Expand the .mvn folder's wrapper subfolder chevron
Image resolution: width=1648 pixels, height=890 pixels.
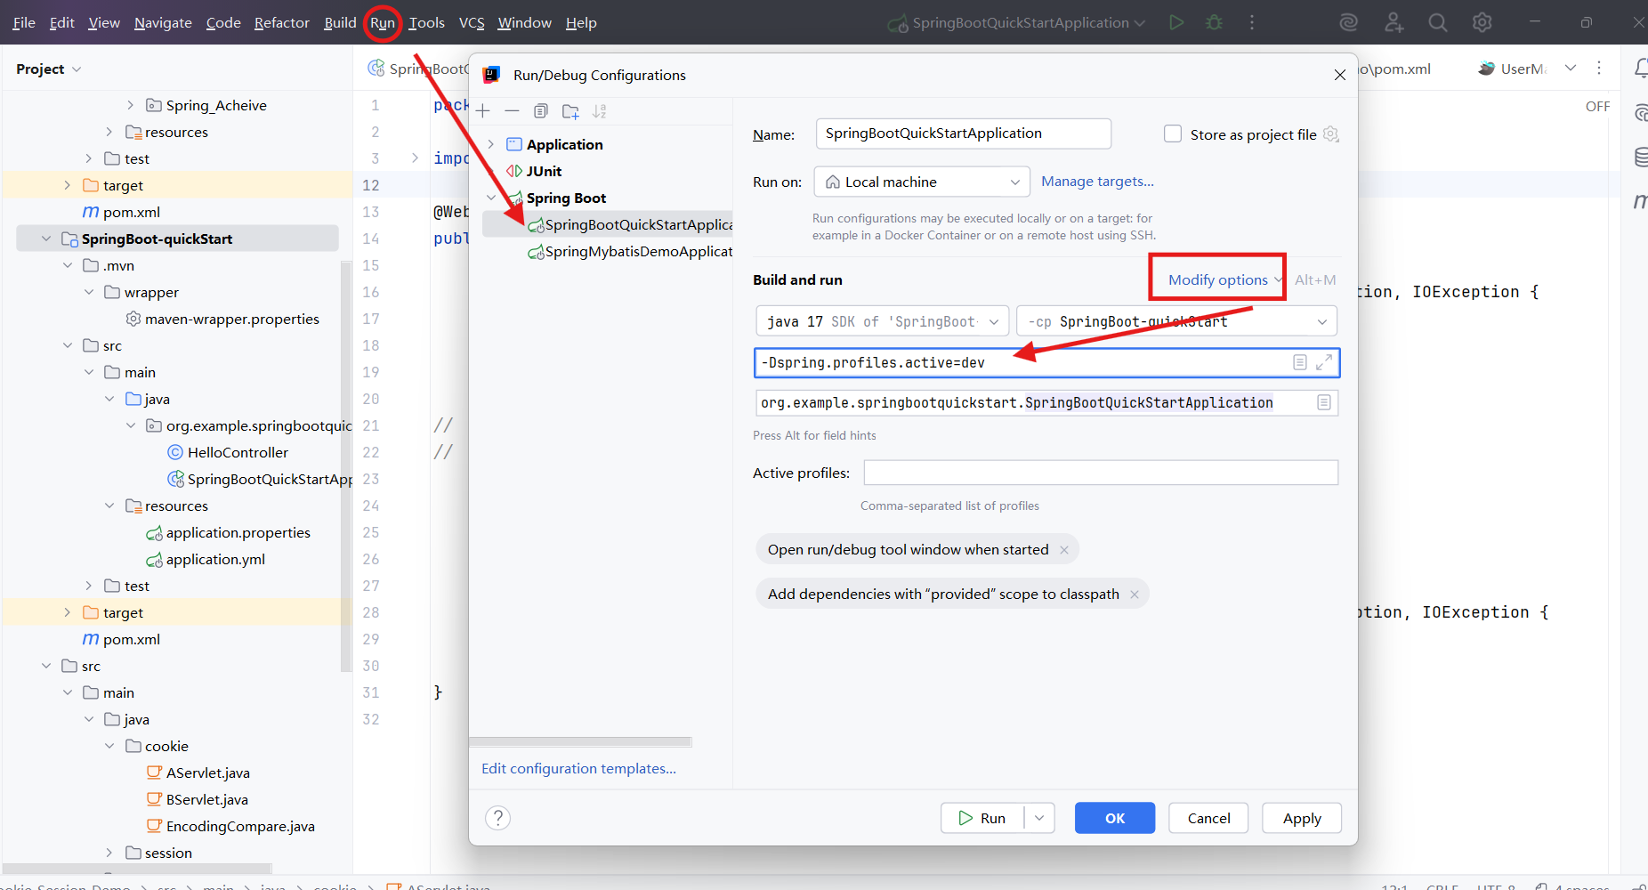click(x=88, y=292)
